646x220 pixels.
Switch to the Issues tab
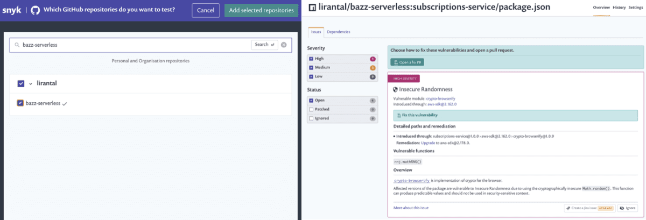(316, 32)
